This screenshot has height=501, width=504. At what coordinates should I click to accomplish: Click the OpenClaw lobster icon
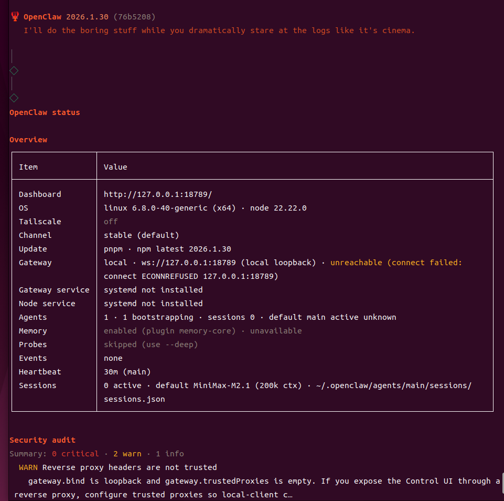click(14, 16)
